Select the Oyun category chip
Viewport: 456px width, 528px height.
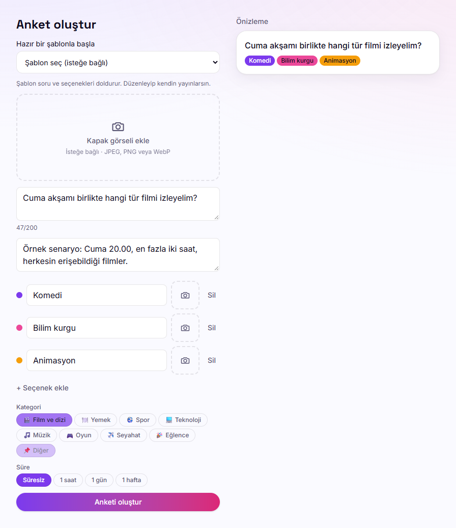pos(79,435)
